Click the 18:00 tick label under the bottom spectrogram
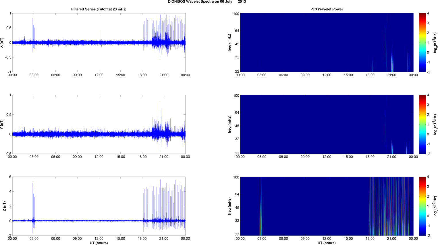The width and height of the screenshot is (438, 245). click(370, 238)
